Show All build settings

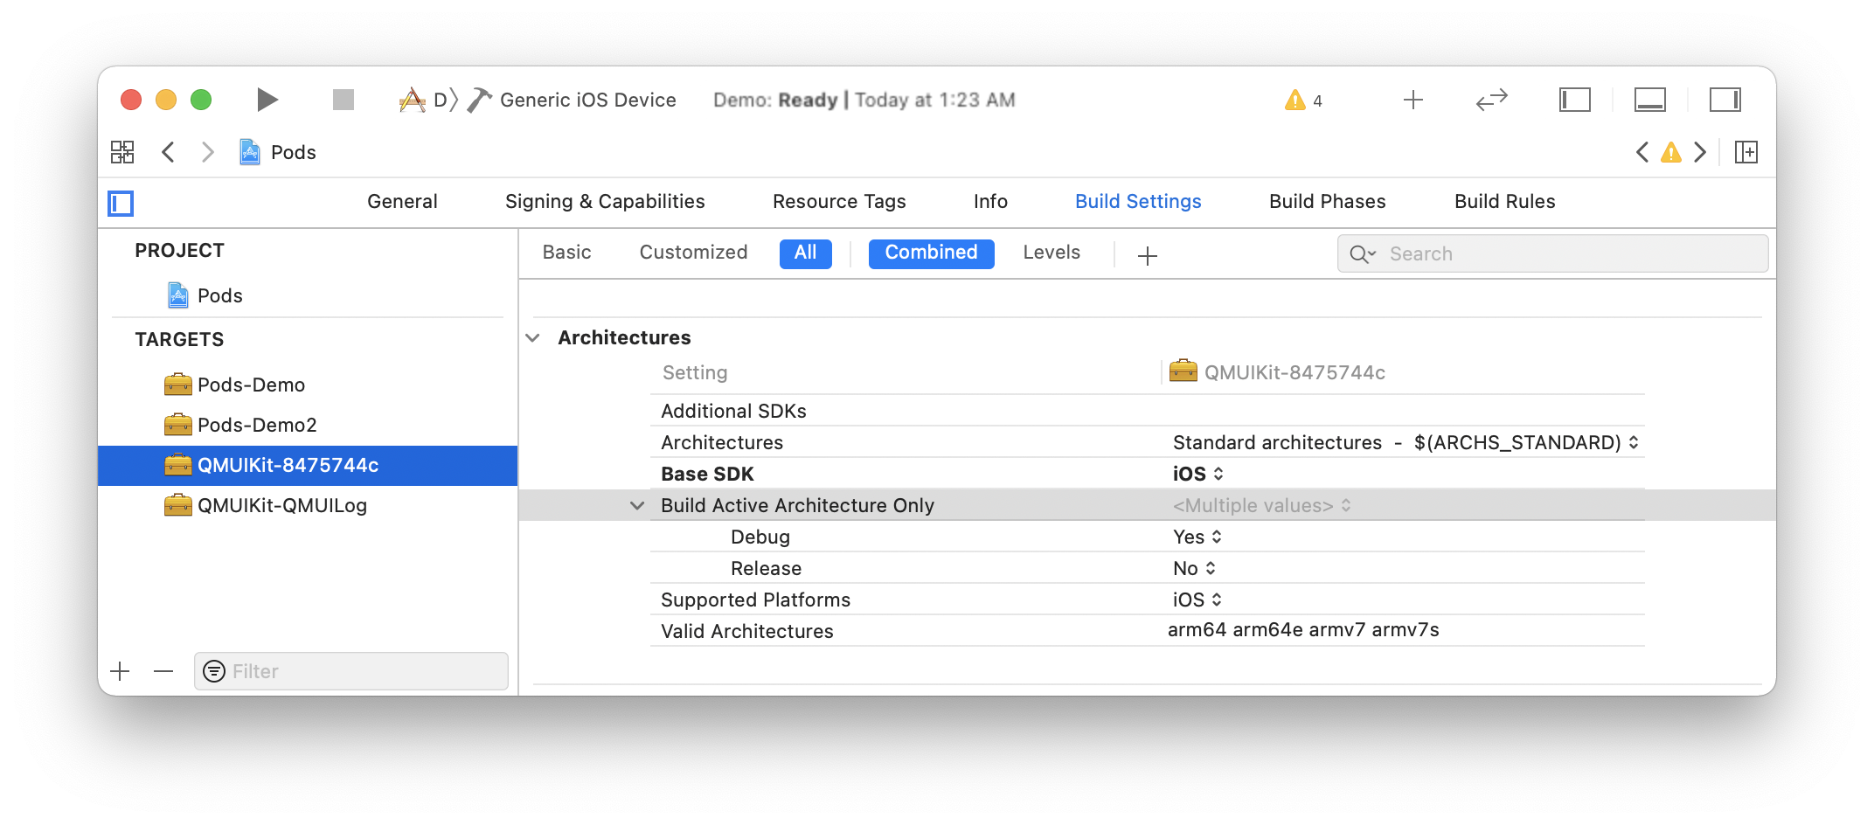tap(805, 253)
